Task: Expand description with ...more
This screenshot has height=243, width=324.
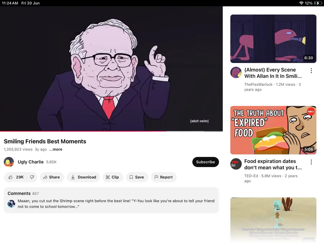Action: tap(55, 149)
